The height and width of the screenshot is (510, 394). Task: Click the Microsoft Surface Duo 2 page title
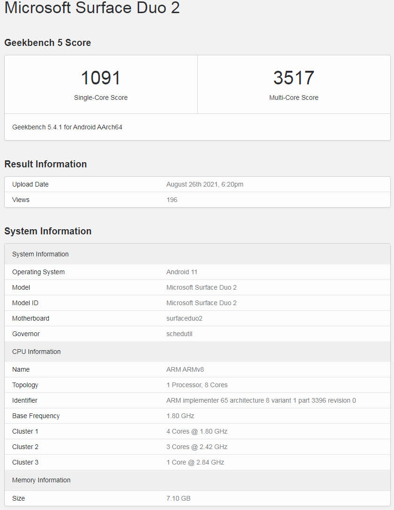coord(92,7)
